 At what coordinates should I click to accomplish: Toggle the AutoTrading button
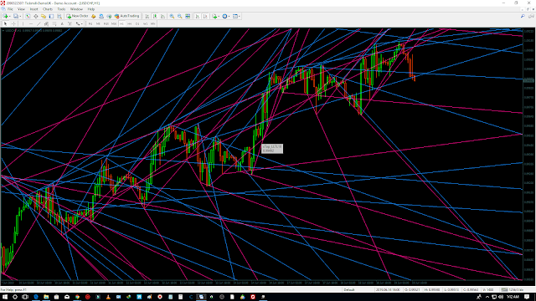[x=126, y=16]
